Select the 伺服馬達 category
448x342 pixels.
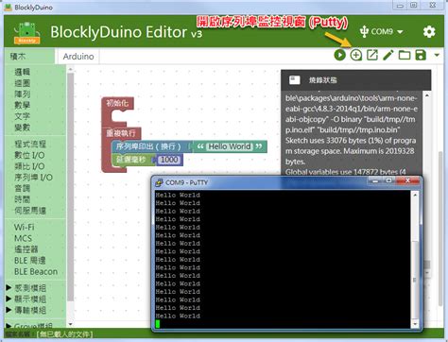pos(30,211)
